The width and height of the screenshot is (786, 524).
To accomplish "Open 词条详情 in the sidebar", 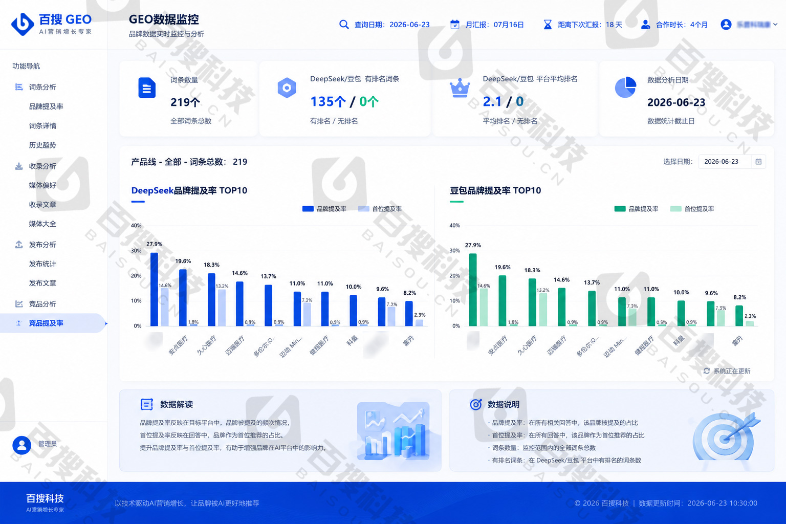I will tap(42, 126).
